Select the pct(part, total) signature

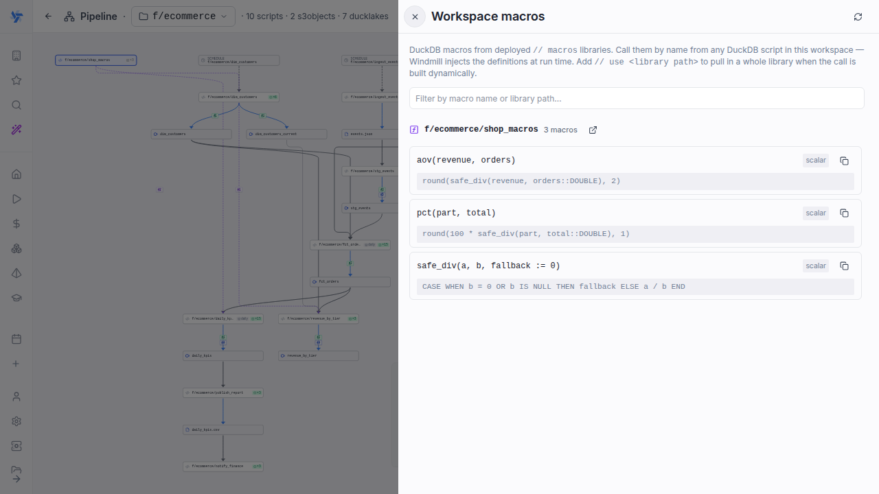[456, 213]
